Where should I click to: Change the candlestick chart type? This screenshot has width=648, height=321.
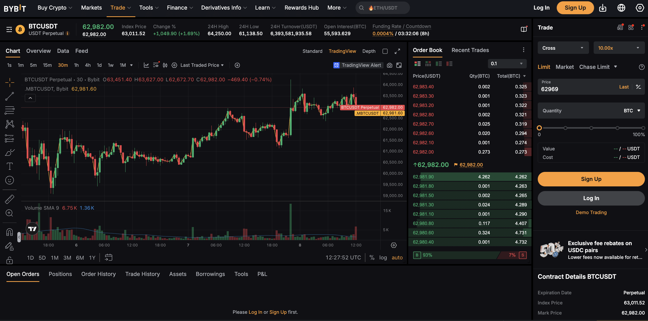tap(165, 65)
